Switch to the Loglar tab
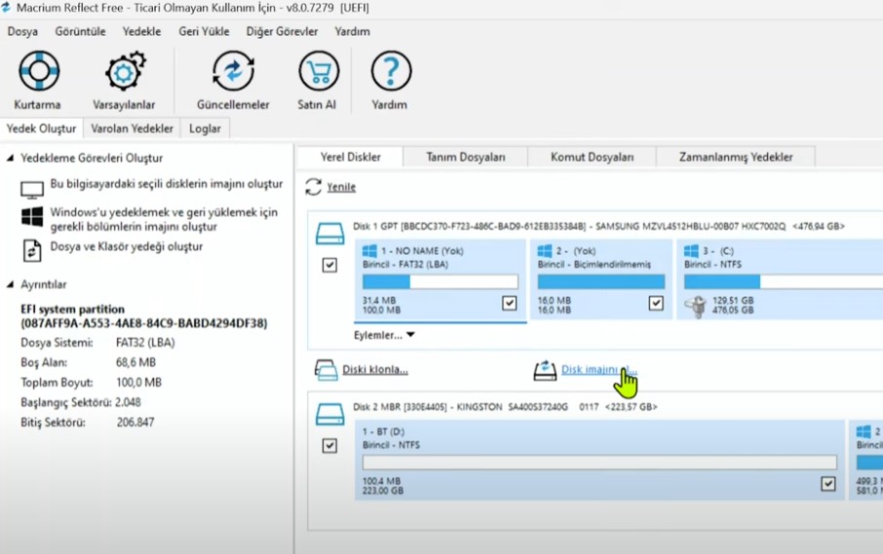This screenshot has height=554, width=883. pyautogui.click(x=205, y=129)
